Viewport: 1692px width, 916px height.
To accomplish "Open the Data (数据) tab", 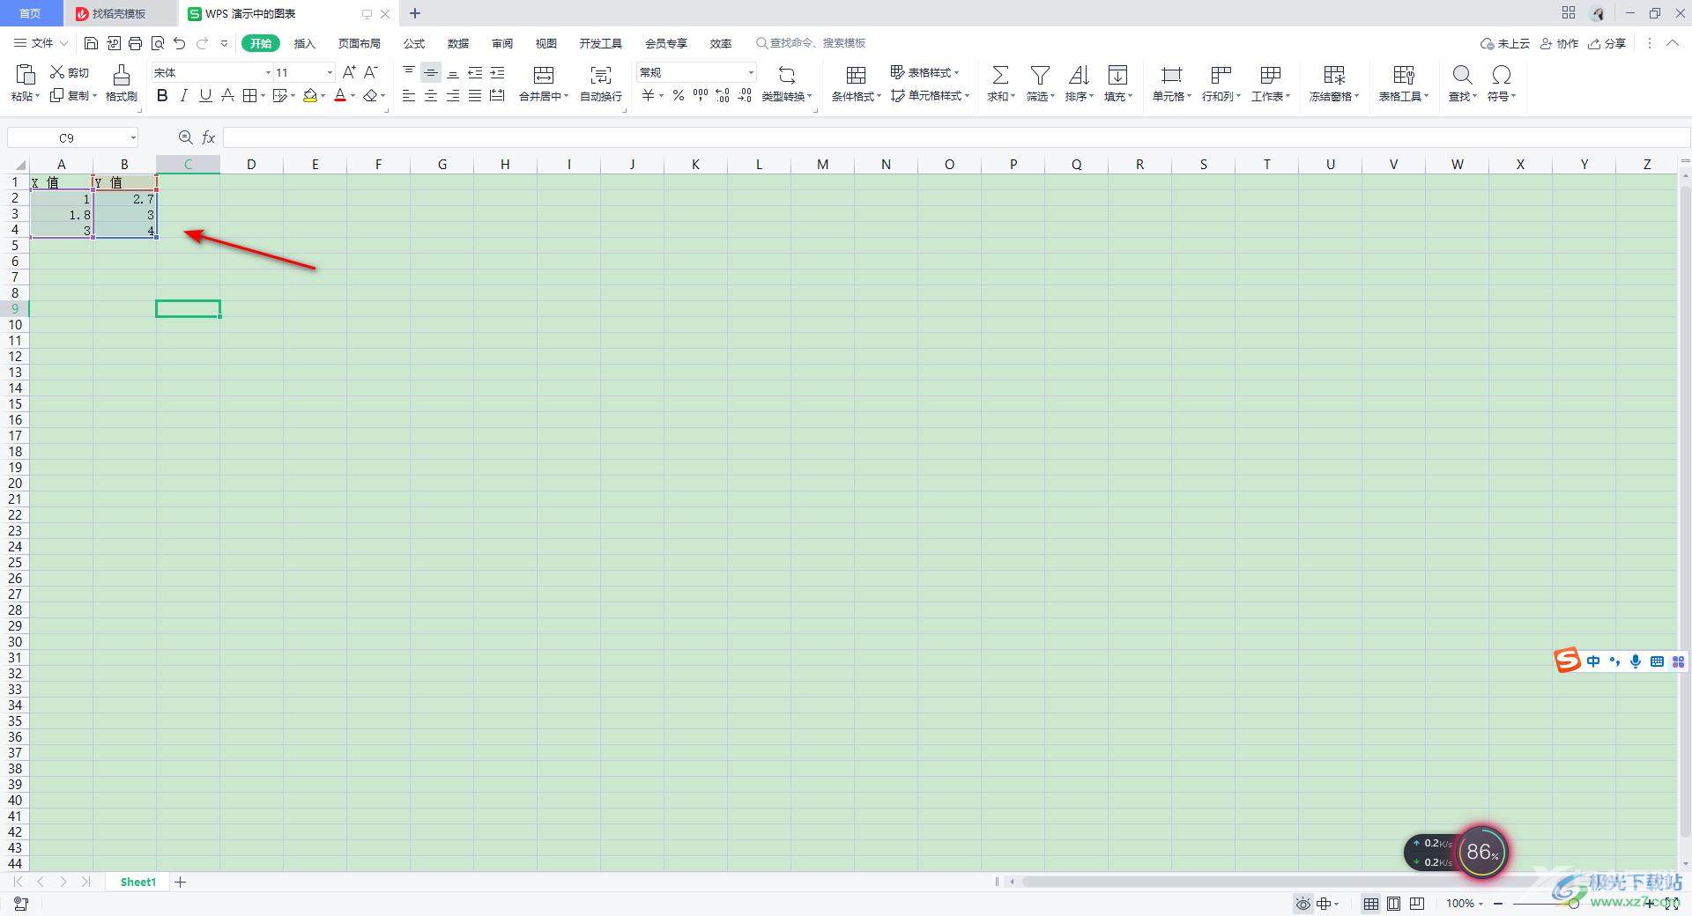I will (x=458, y=43).
